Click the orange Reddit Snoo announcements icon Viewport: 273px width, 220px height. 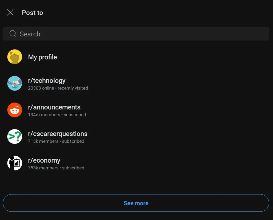coord(15,110)
